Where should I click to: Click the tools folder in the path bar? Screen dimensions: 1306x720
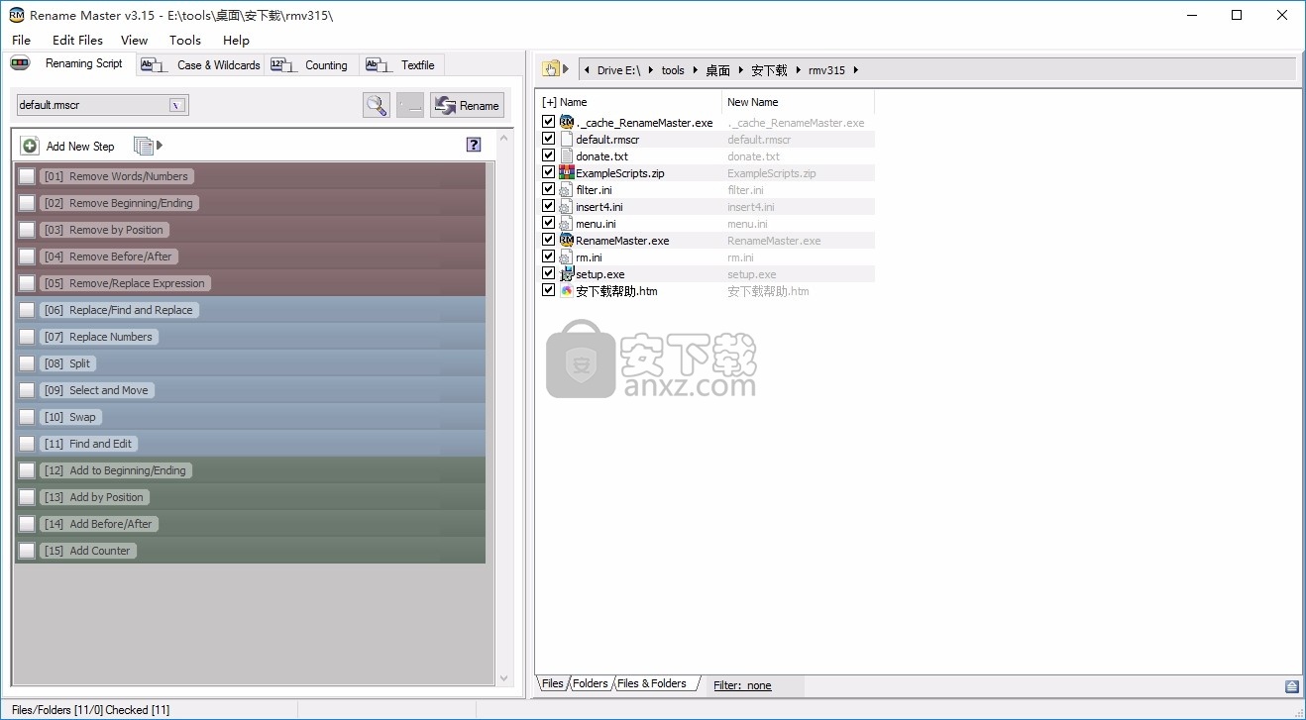click(673, 70)
